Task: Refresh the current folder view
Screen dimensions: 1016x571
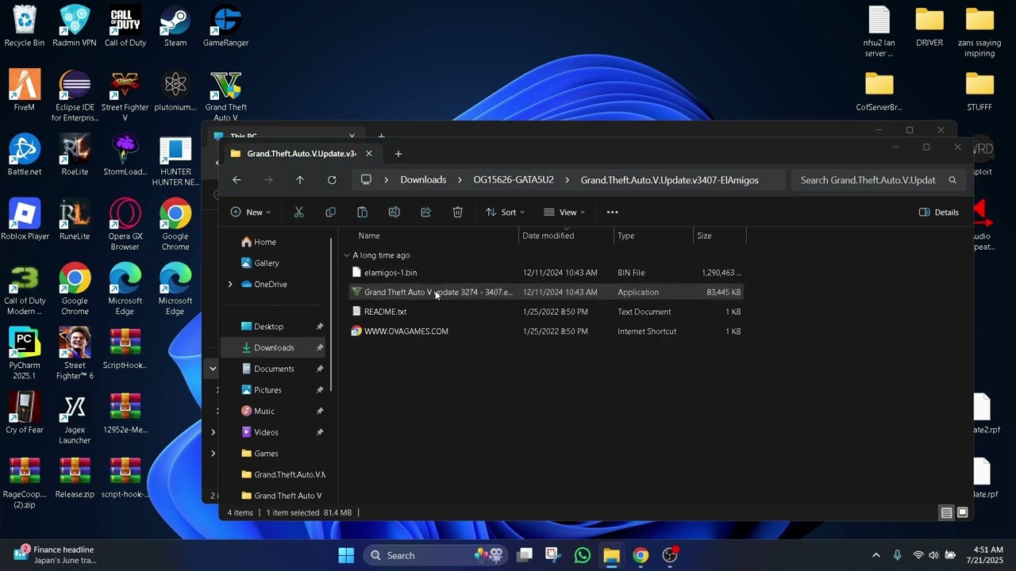Action: [332, 180]
